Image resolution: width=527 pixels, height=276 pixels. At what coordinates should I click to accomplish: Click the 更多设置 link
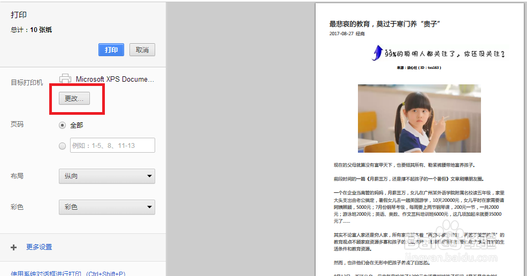[x=39, y=247]
